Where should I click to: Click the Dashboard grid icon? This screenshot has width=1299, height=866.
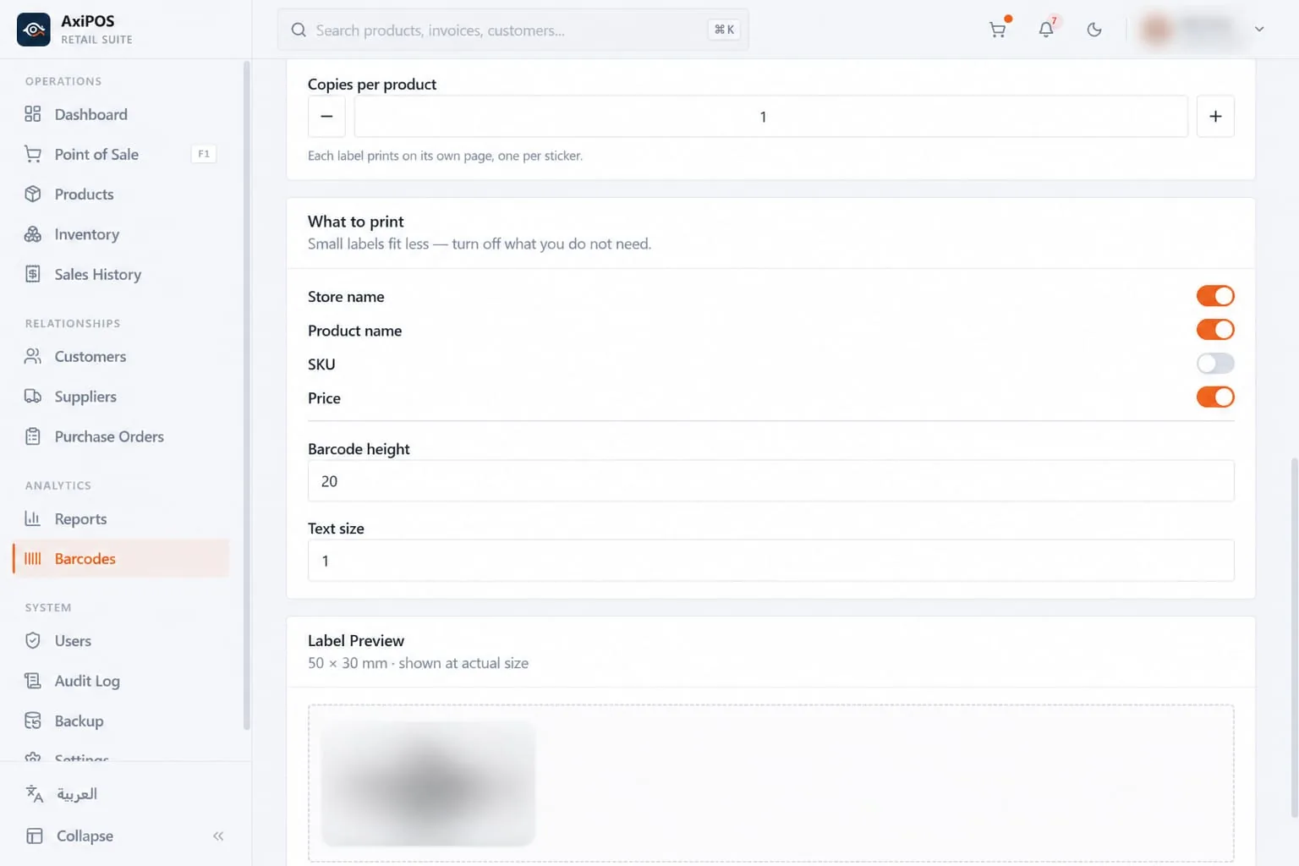pos(33,114)
